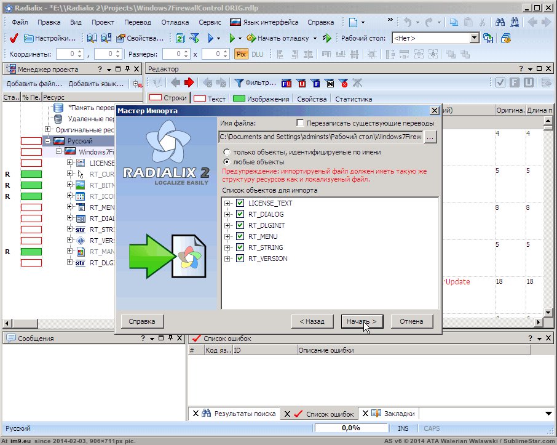Collapse the Windows7Fi tree node
The height and width of the screenshot is (445, 557).
pyautogui.click(x=58, y=151)
